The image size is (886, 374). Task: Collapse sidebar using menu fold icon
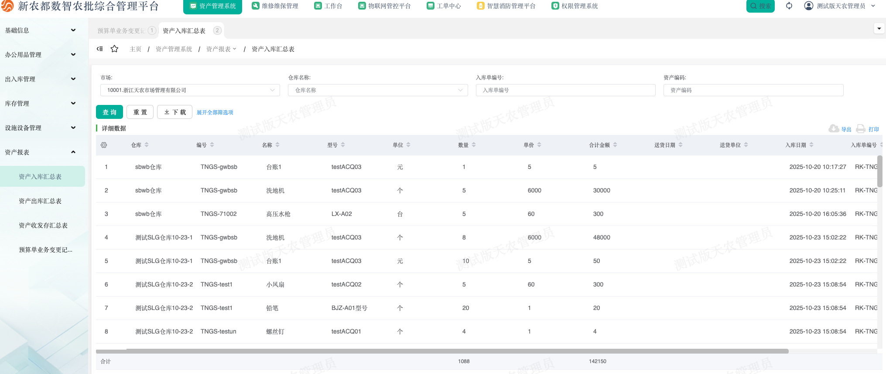click(x=100, y=49)
